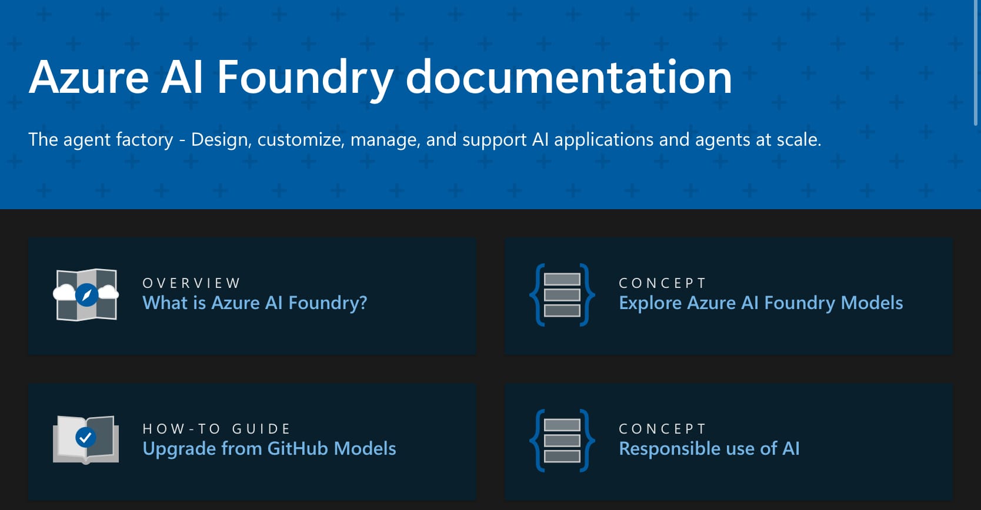
Task: Click the 'OVERVIEW' label text
Action: pyautogui.click(x=192, y=283)
